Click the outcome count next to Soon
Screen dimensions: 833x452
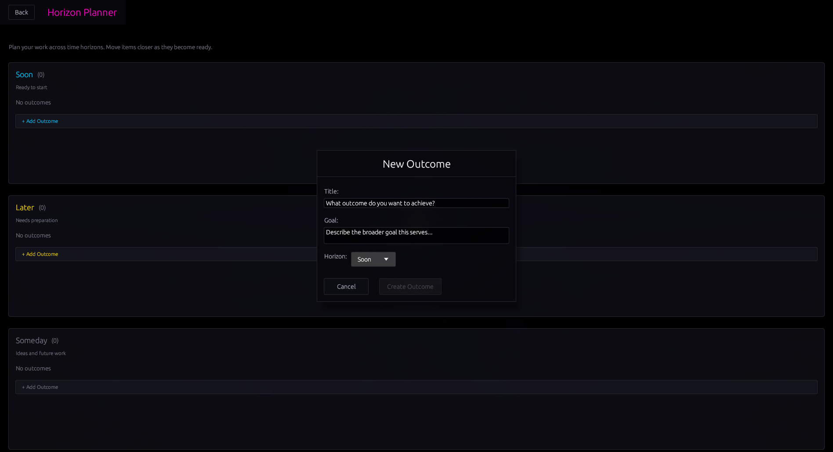[x=41, y=75]
